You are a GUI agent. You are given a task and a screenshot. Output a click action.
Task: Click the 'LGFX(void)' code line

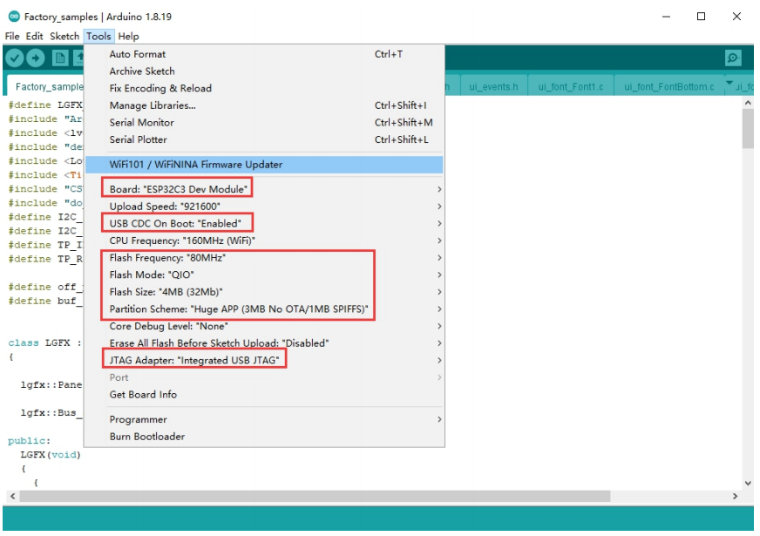click(51, 455)
